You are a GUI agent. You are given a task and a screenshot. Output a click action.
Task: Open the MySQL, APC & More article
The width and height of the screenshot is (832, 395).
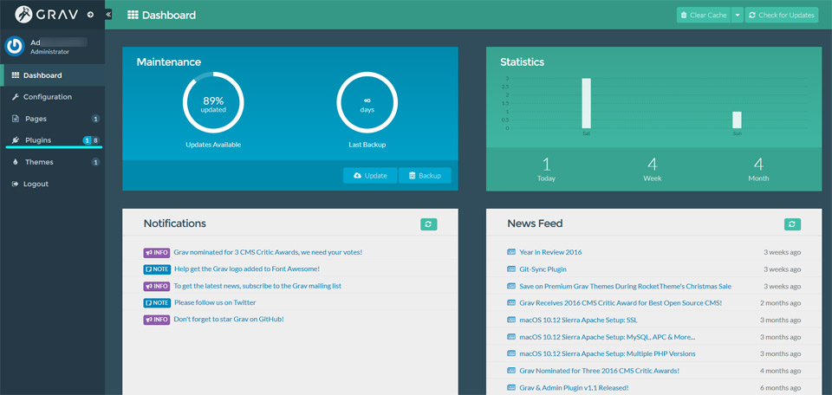click(x=607, y=337)
